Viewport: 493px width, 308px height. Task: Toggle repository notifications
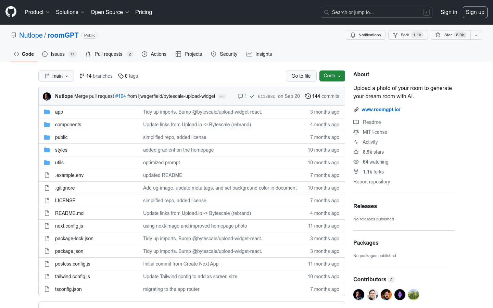[x=366, y=35]
